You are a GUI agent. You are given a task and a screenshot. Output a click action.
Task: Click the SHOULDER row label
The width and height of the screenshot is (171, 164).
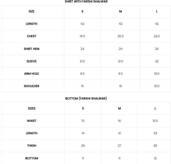click(32, 86)
